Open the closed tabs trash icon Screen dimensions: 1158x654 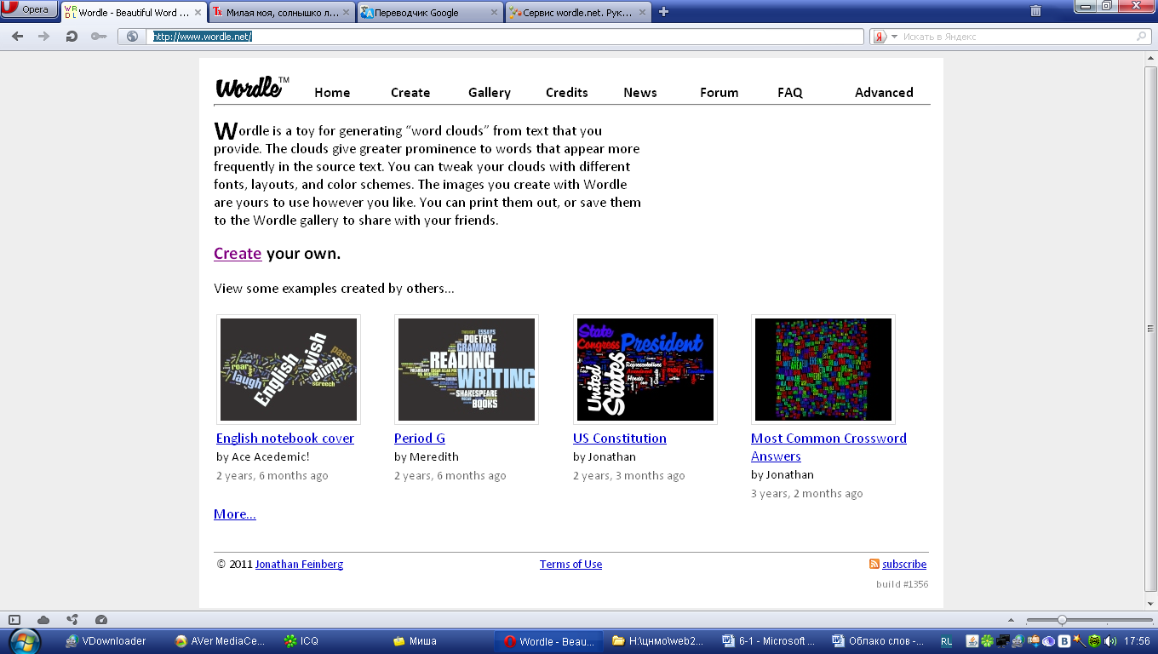point(1036,11)
